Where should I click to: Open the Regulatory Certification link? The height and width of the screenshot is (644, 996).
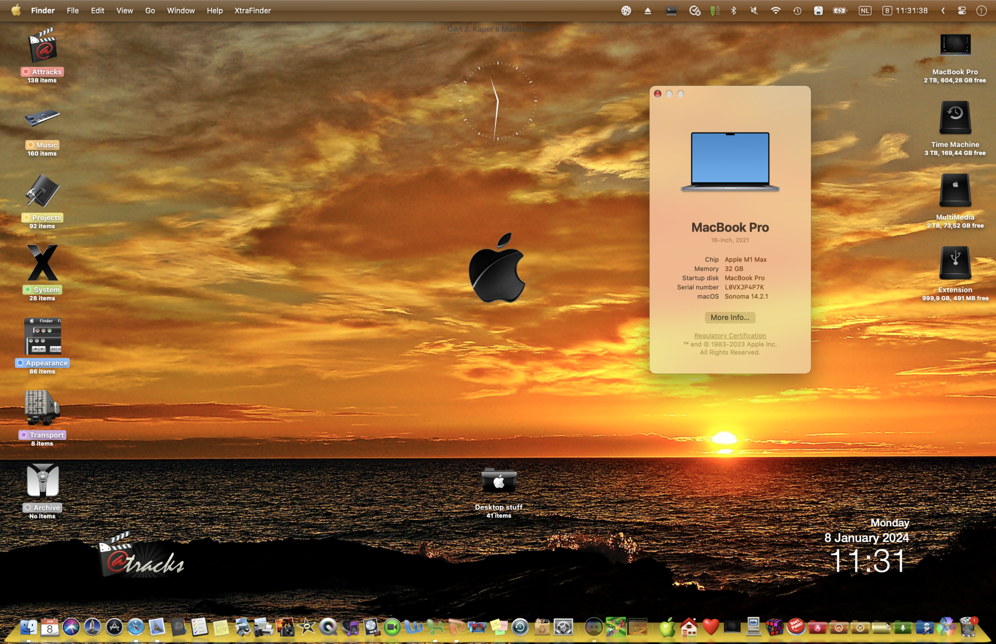pyautogui.click(x=730, y=336)
